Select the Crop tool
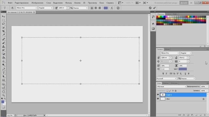 pyautogui.click(x=4, y=31)
